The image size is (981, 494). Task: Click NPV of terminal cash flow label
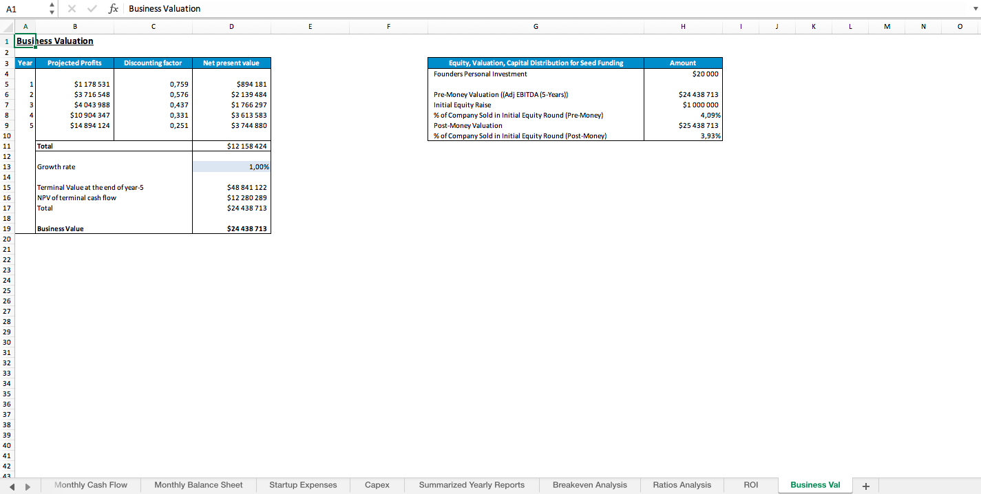click(x=76, y=197)
